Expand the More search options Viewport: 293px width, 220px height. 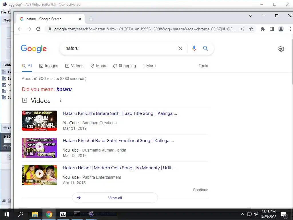(149, 66)
